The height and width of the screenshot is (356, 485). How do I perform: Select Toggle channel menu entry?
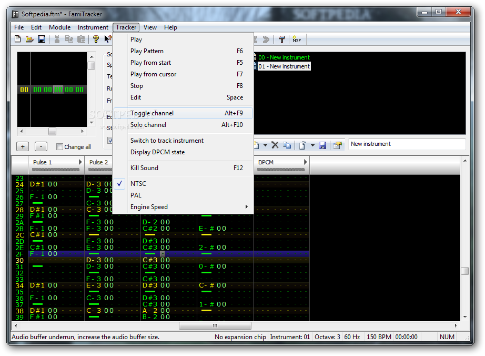coord(183,113)
